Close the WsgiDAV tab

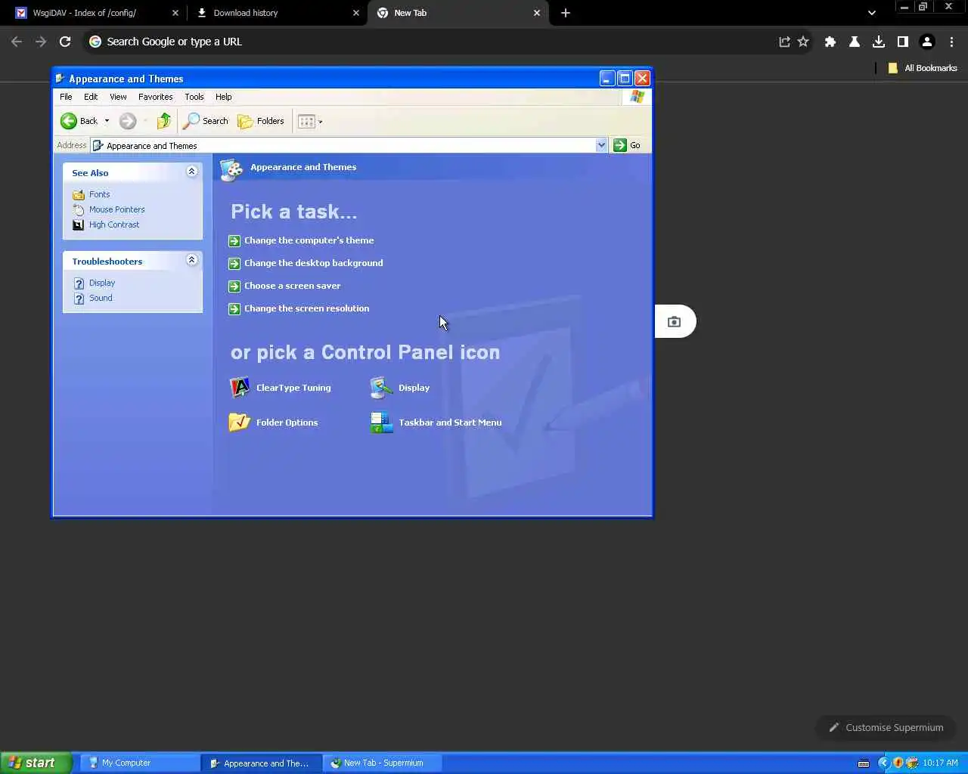[175, 13]
